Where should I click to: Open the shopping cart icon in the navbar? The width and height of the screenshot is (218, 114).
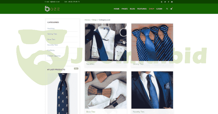[x=171, y=9]
